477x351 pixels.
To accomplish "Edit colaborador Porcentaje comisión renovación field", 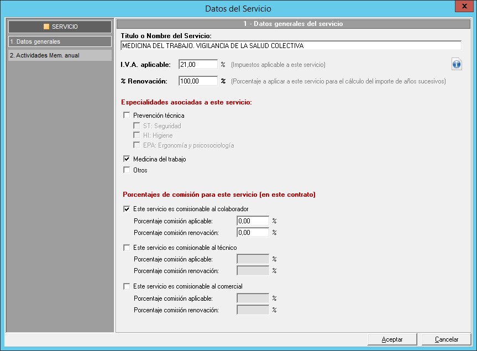I will (253, 233).
